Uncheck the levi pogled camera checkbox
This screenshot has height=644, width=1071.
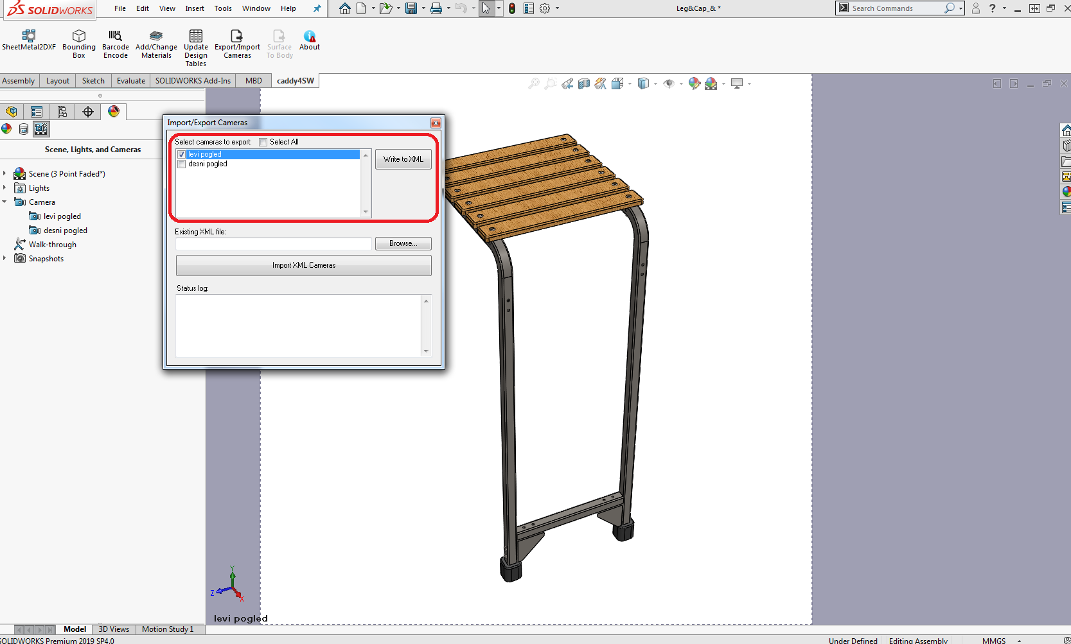click(182, 155)
